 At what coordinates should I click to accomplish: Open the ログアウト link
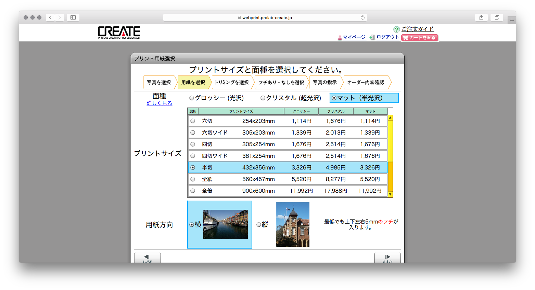tap(387, 37)
